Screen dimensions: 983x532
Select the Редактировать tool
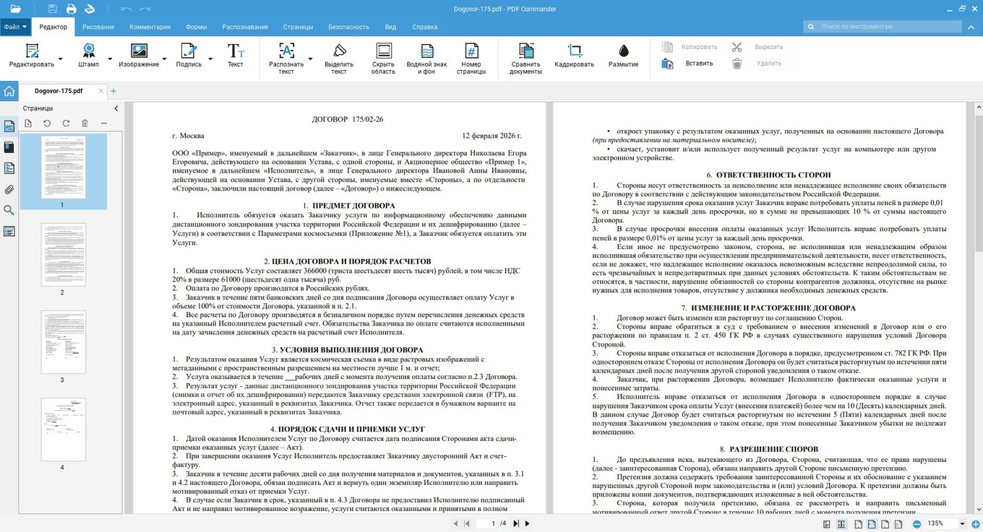32,56
